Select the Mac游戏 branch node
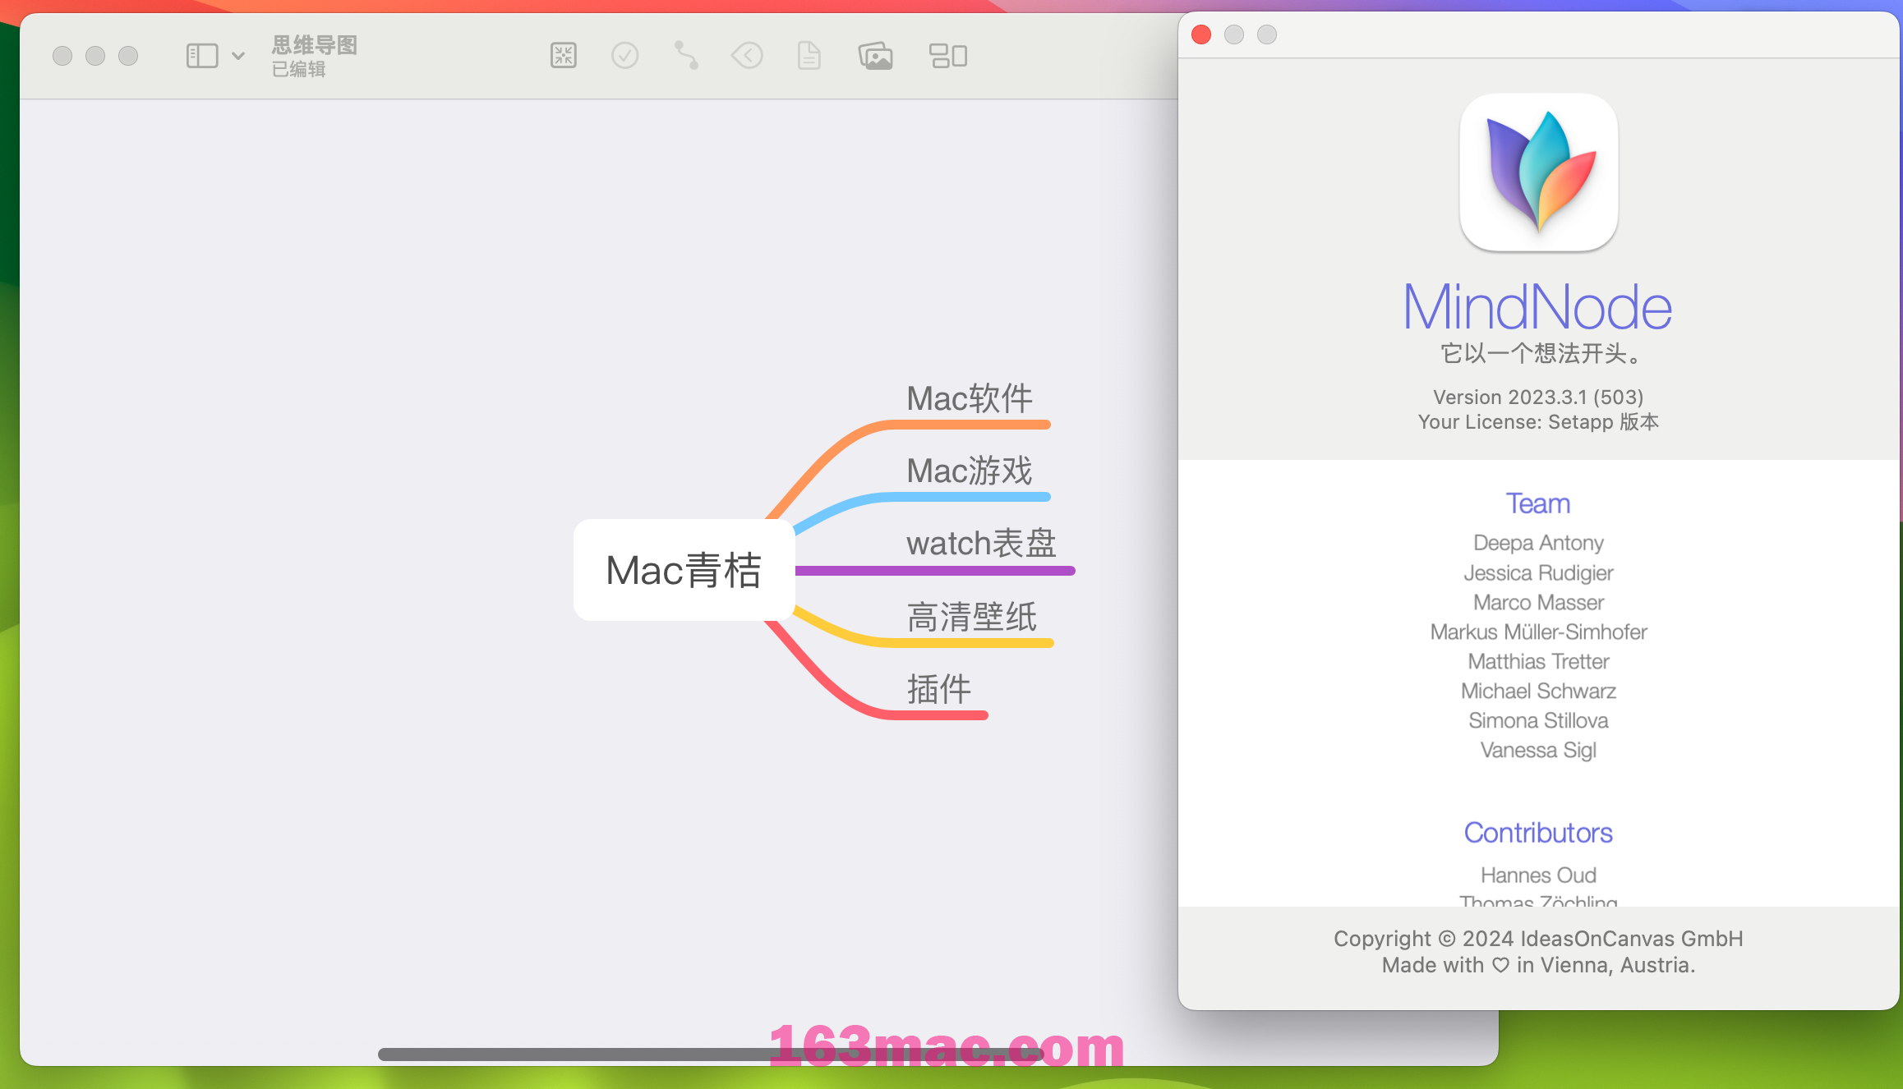 [x=970, y=471]
